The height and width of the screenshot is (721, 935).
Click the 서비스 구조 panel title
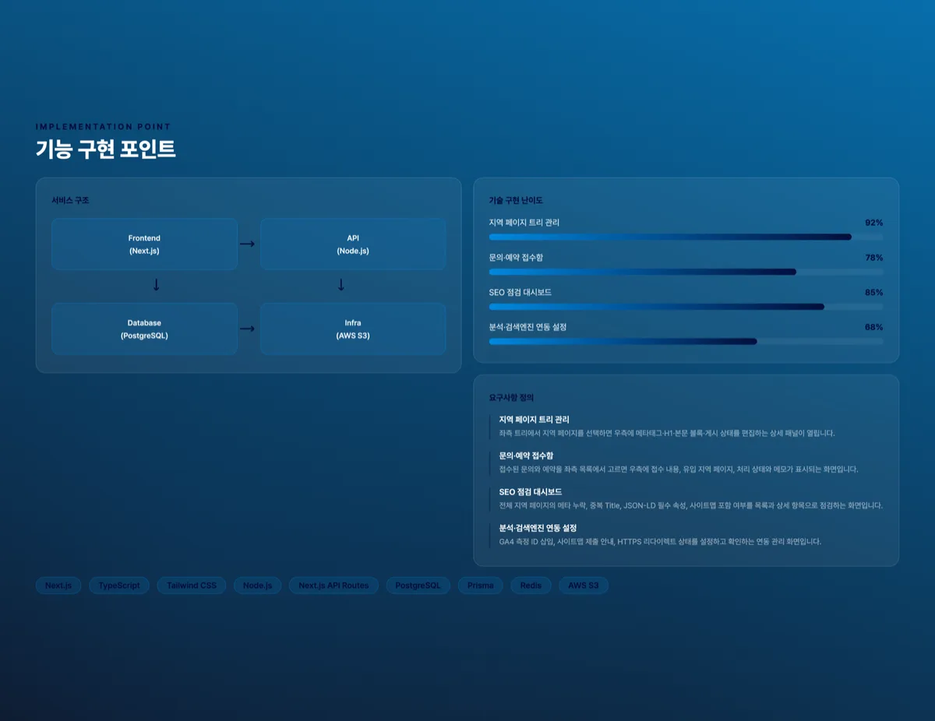pyautogui.click(x=70, y=200)
